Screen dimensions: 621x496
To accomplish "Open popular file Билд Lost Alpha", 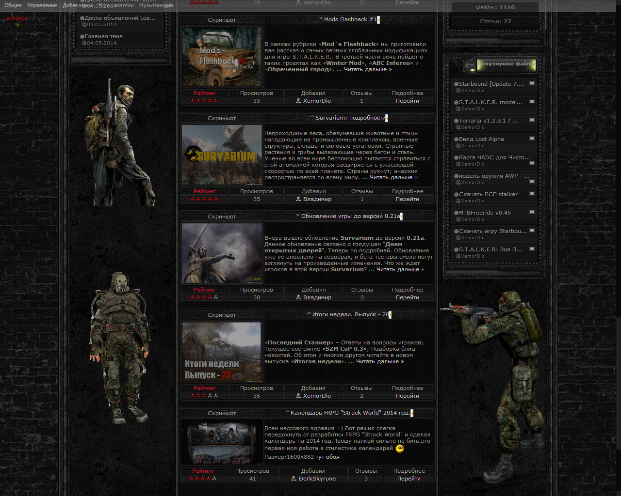I will pos(481,139).
